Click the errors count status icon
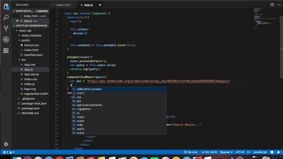283x159 pixels. point(6,152)
